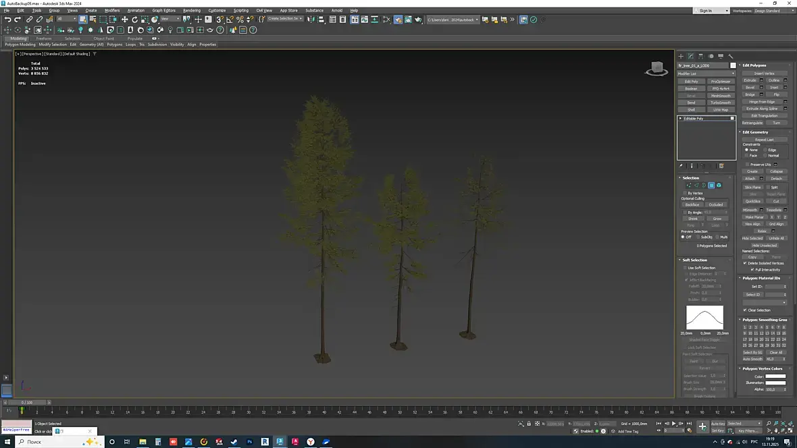797x448 pixels.
Task: Click the vertex Color swatch
Action: (x=775, y=376)
